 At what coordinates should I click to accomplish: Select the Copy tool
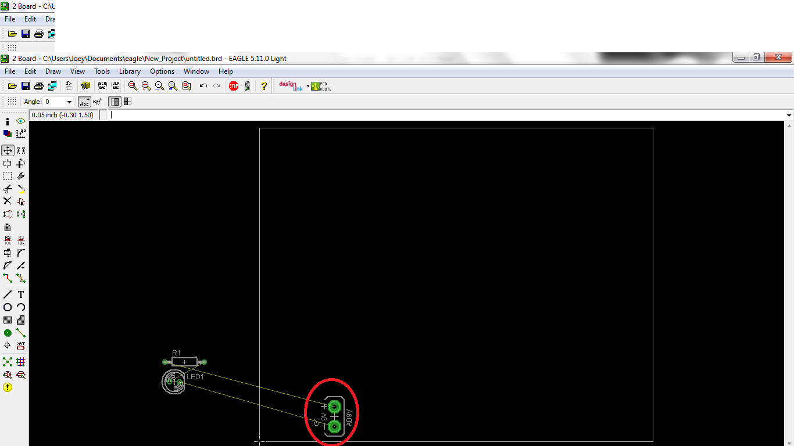[x=21, y=150]
